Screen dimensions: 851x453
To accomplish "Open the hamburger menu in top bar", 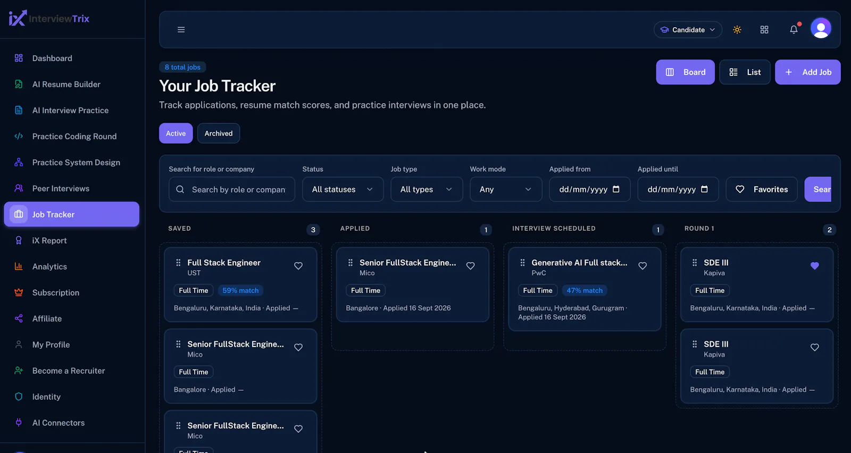I will tap(181, 30).
